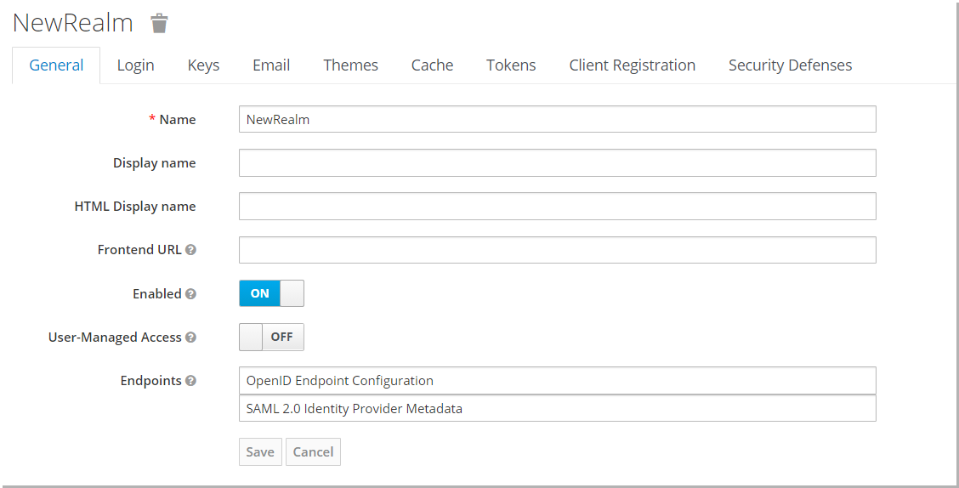This screenshot has height=488, width=959.
Task: Show the User-Managed Access help icon
Action: point(190,337)
